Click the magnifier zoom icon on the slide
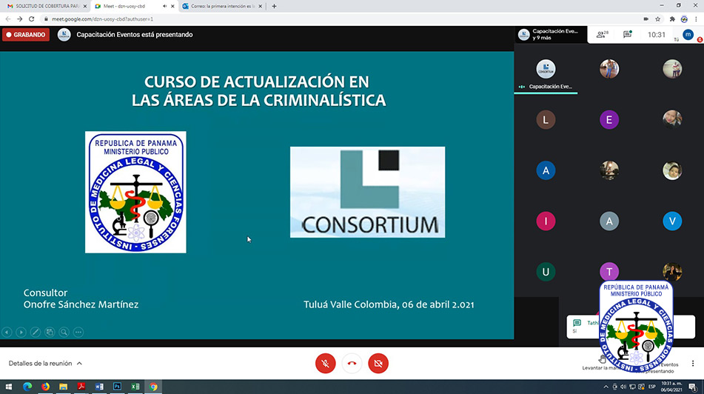 coord(64,332)
